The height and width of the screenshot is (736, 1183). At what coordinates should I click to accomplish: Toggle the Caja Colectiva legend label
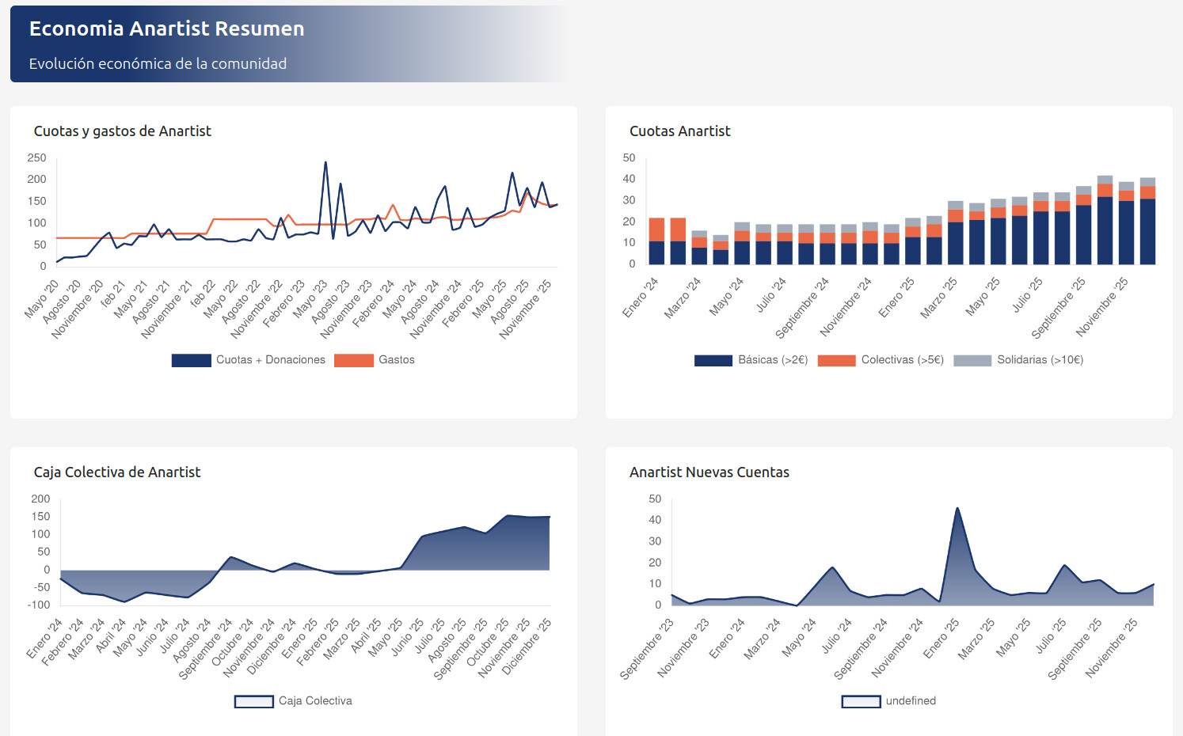[315, 701]
